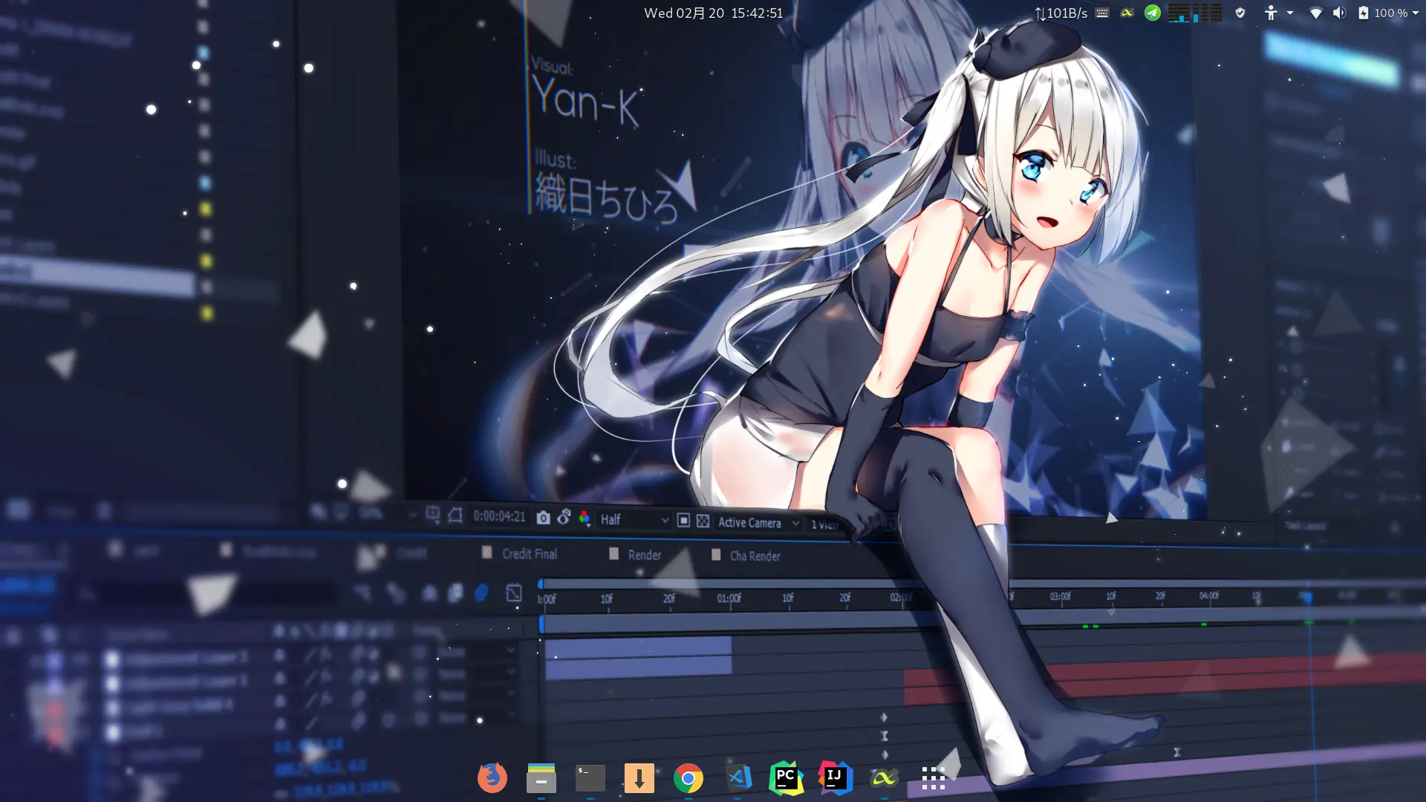Click the green alpha-symbol tray icon

click(x=1127, y=13)
